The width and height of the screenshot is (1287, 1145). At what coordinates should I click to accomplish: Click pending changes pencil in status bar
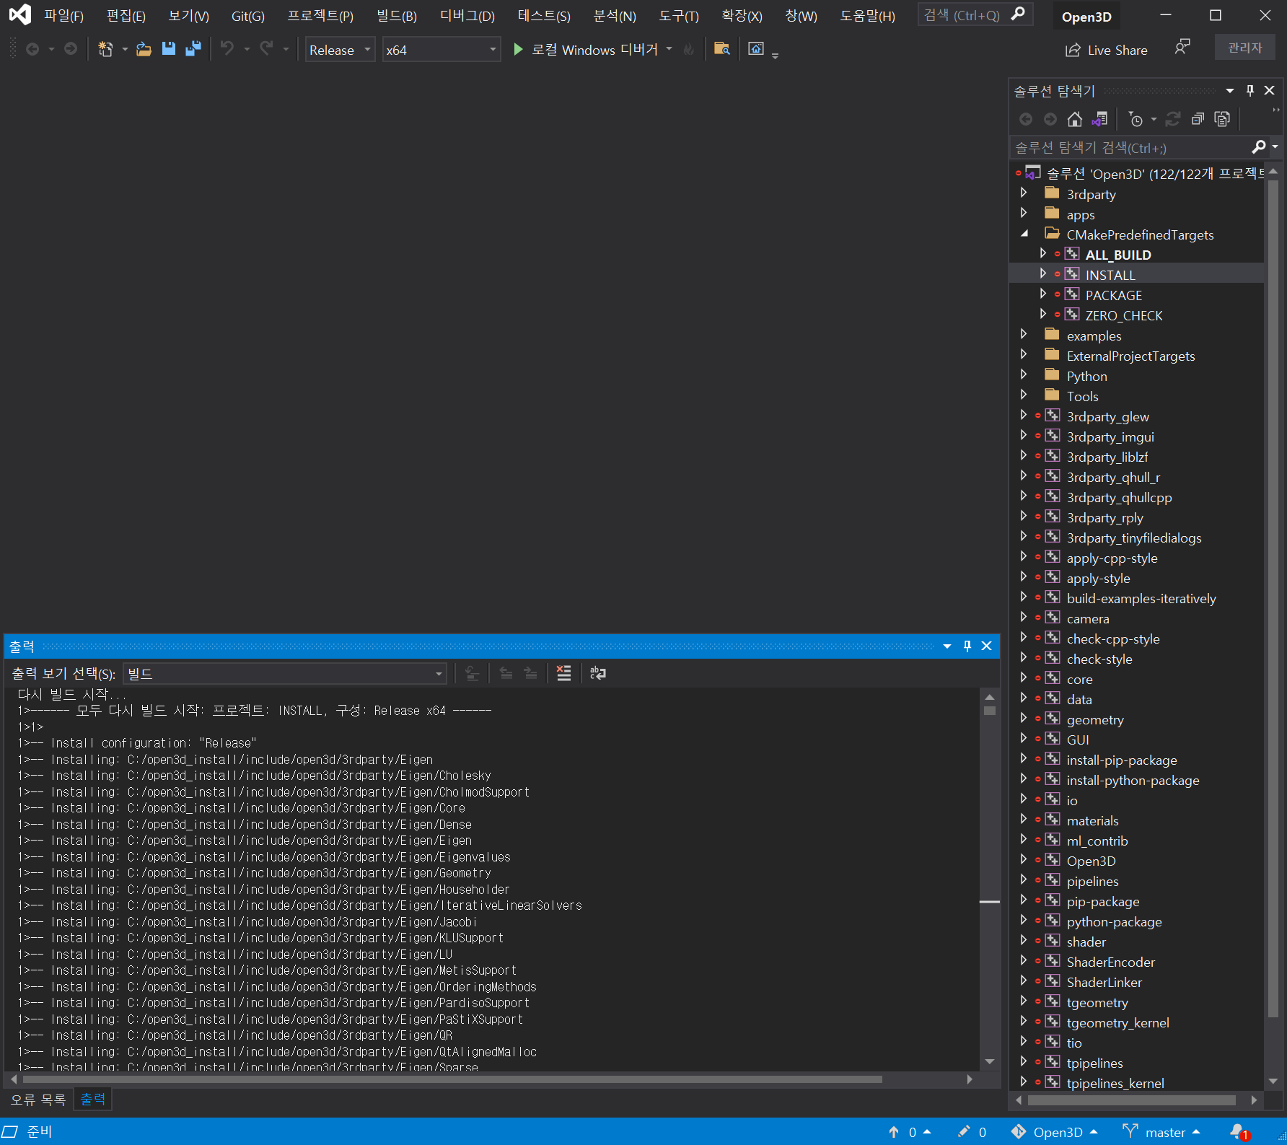972,1132
